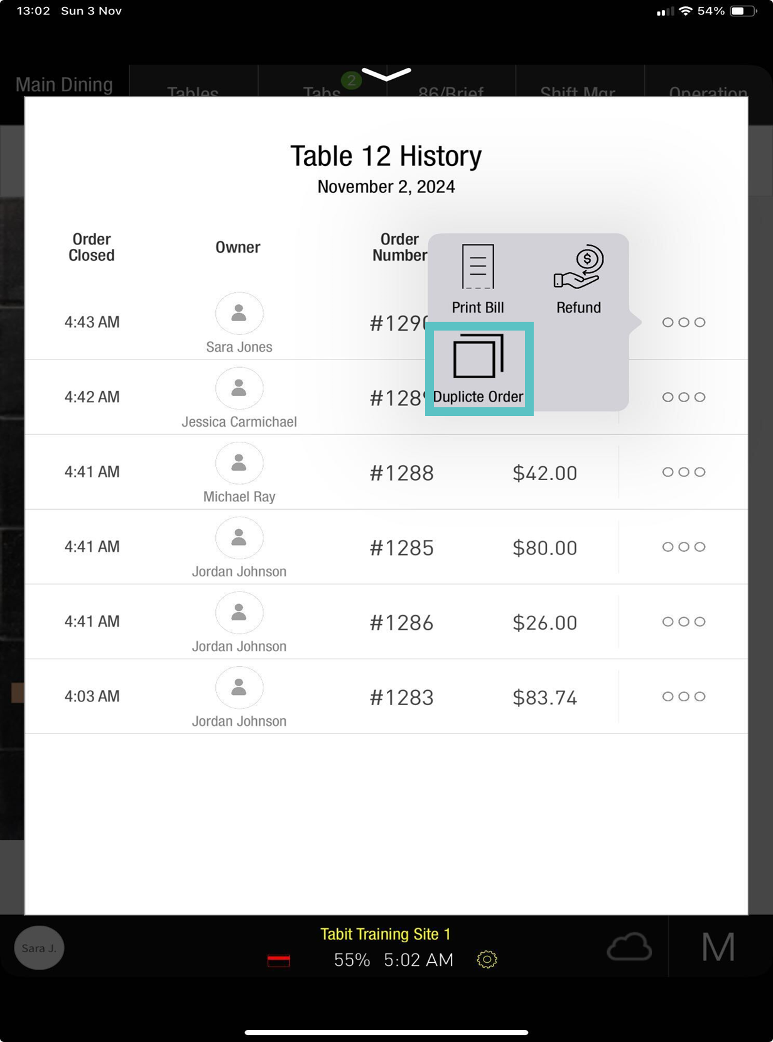
Task: Tap Michael Ray avatar icon
Action: click(239, 463)
